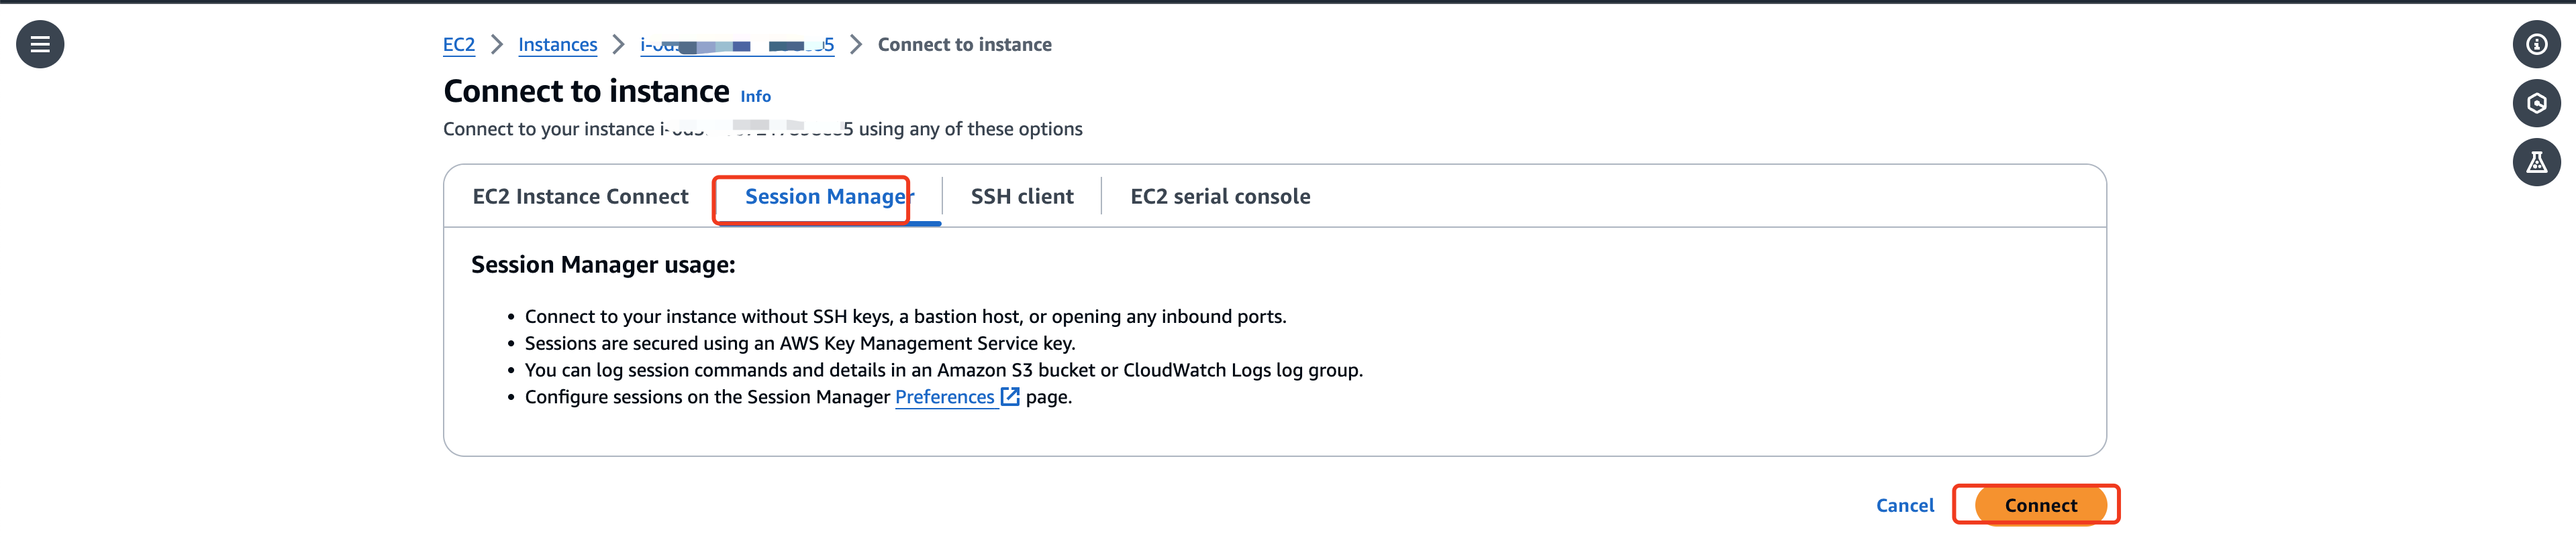Click the flask experiments icon
Screen dimensions: 2576x544
[x=2536, y=161]
